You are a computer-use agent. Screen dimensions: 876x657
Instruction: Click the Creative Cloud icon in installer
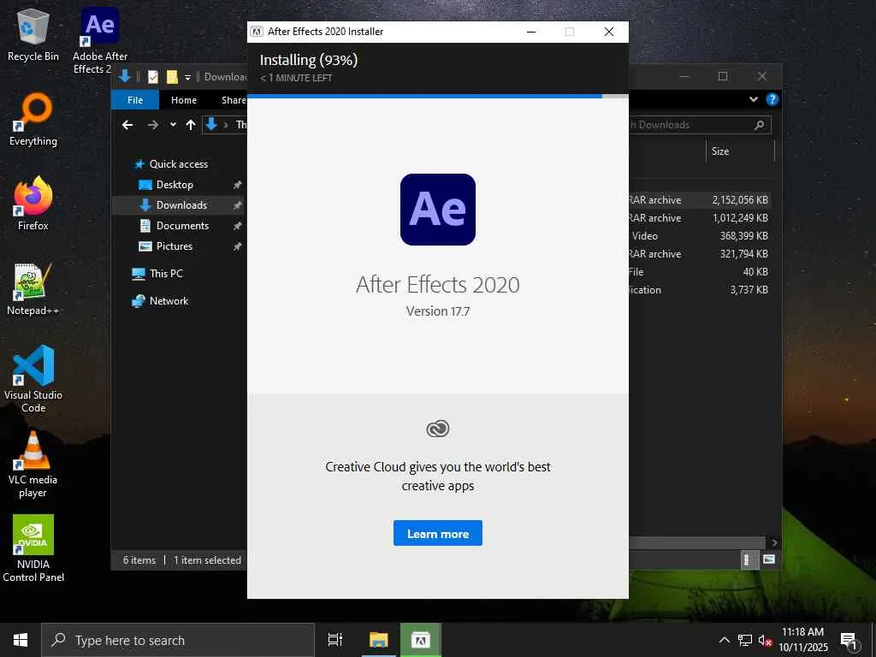click(x=437, y=429)
